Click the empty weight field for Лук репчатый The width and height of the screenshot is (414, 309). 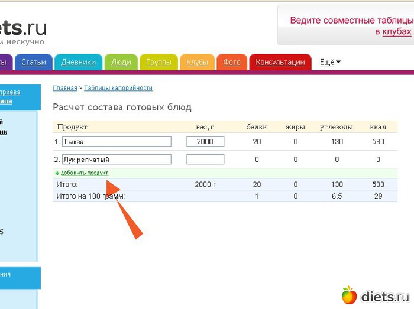(x=205, y=160)
